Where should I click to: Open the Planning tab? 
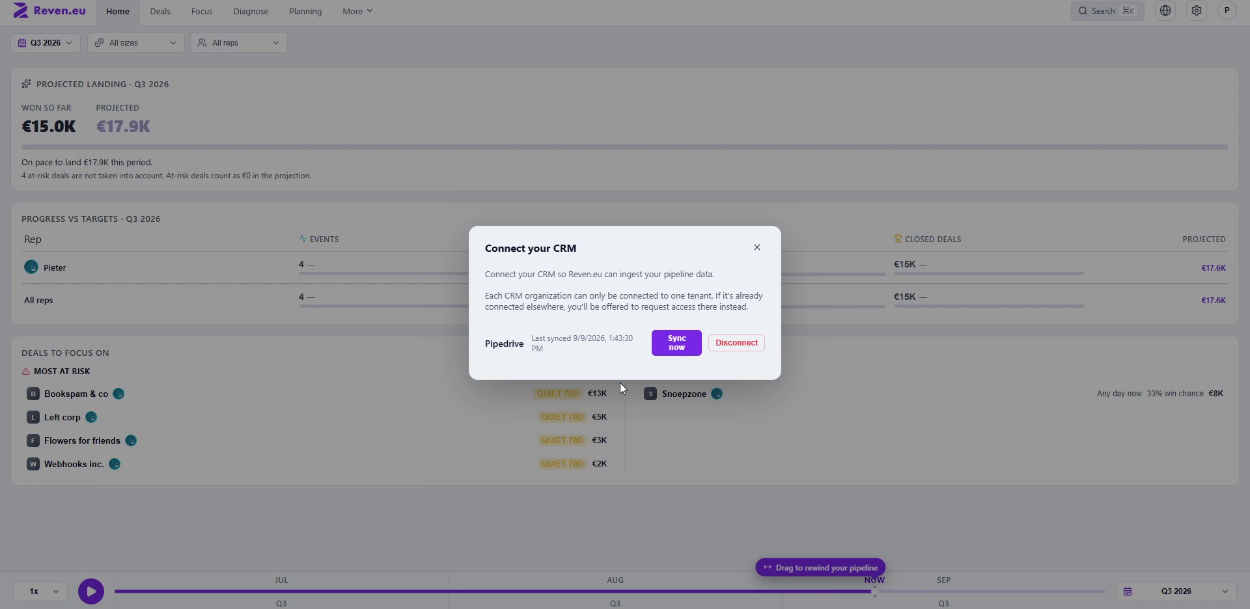pyautogui.click(x=305, y=11)
